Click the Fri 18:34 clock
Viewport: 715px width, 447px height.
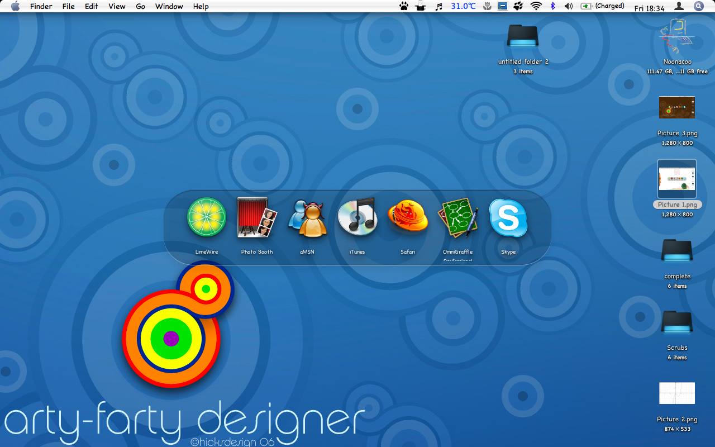pyautogui.click(x=650, y=8)
